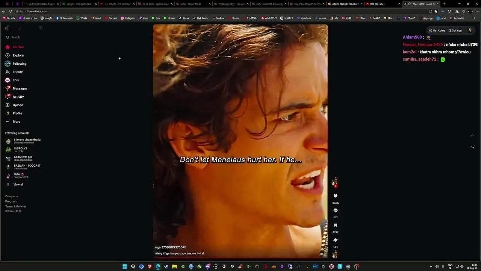Open user1750003376078 profile link
The image size is (481, 271).
coord(171,247)
